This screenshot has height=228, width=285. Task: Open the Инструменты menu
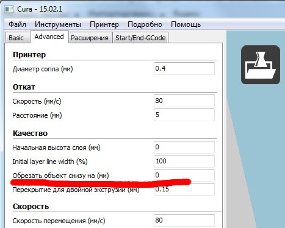(x=58, y=24)
